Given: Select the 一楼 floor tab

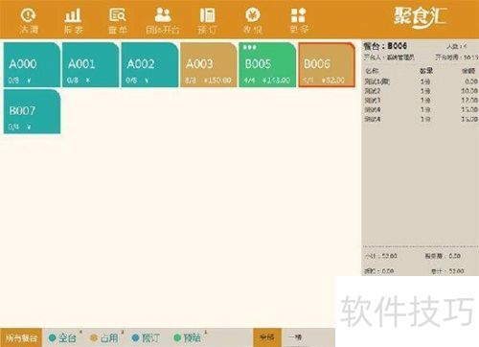Looking at the screenshot, I should (x=295, y=337).
